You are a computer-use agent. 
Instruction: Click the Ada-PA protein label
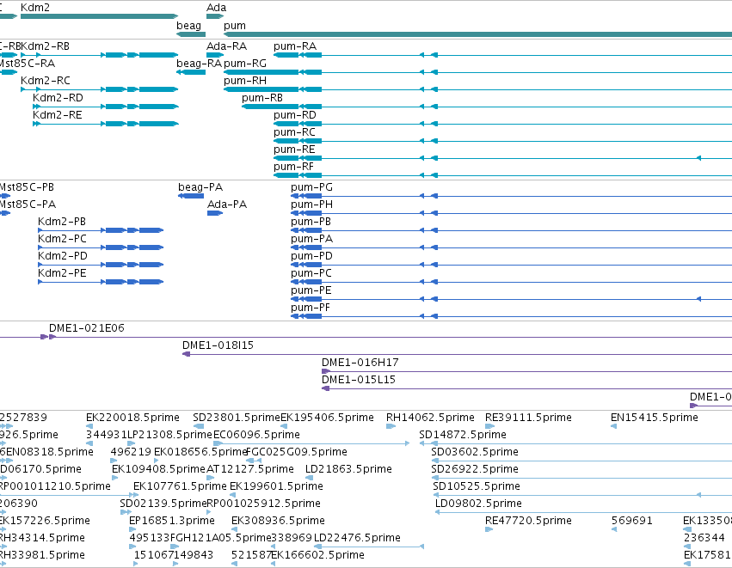(227, 205)
